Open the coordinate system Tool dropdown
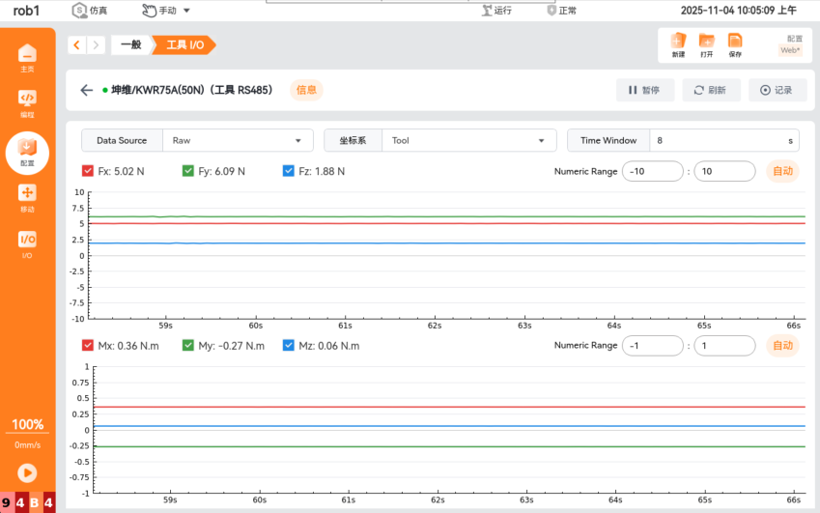Image resolution: width=820 pixels, height=513 pixels. [469, 140]
